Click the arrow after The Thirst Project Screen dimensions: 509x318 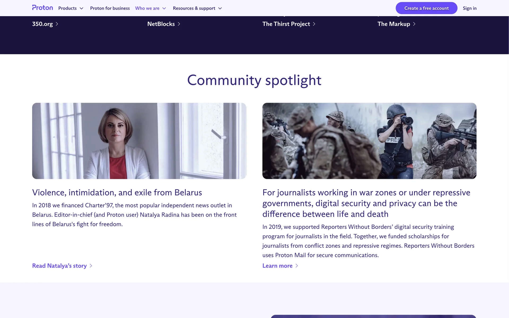click(314, 24)
